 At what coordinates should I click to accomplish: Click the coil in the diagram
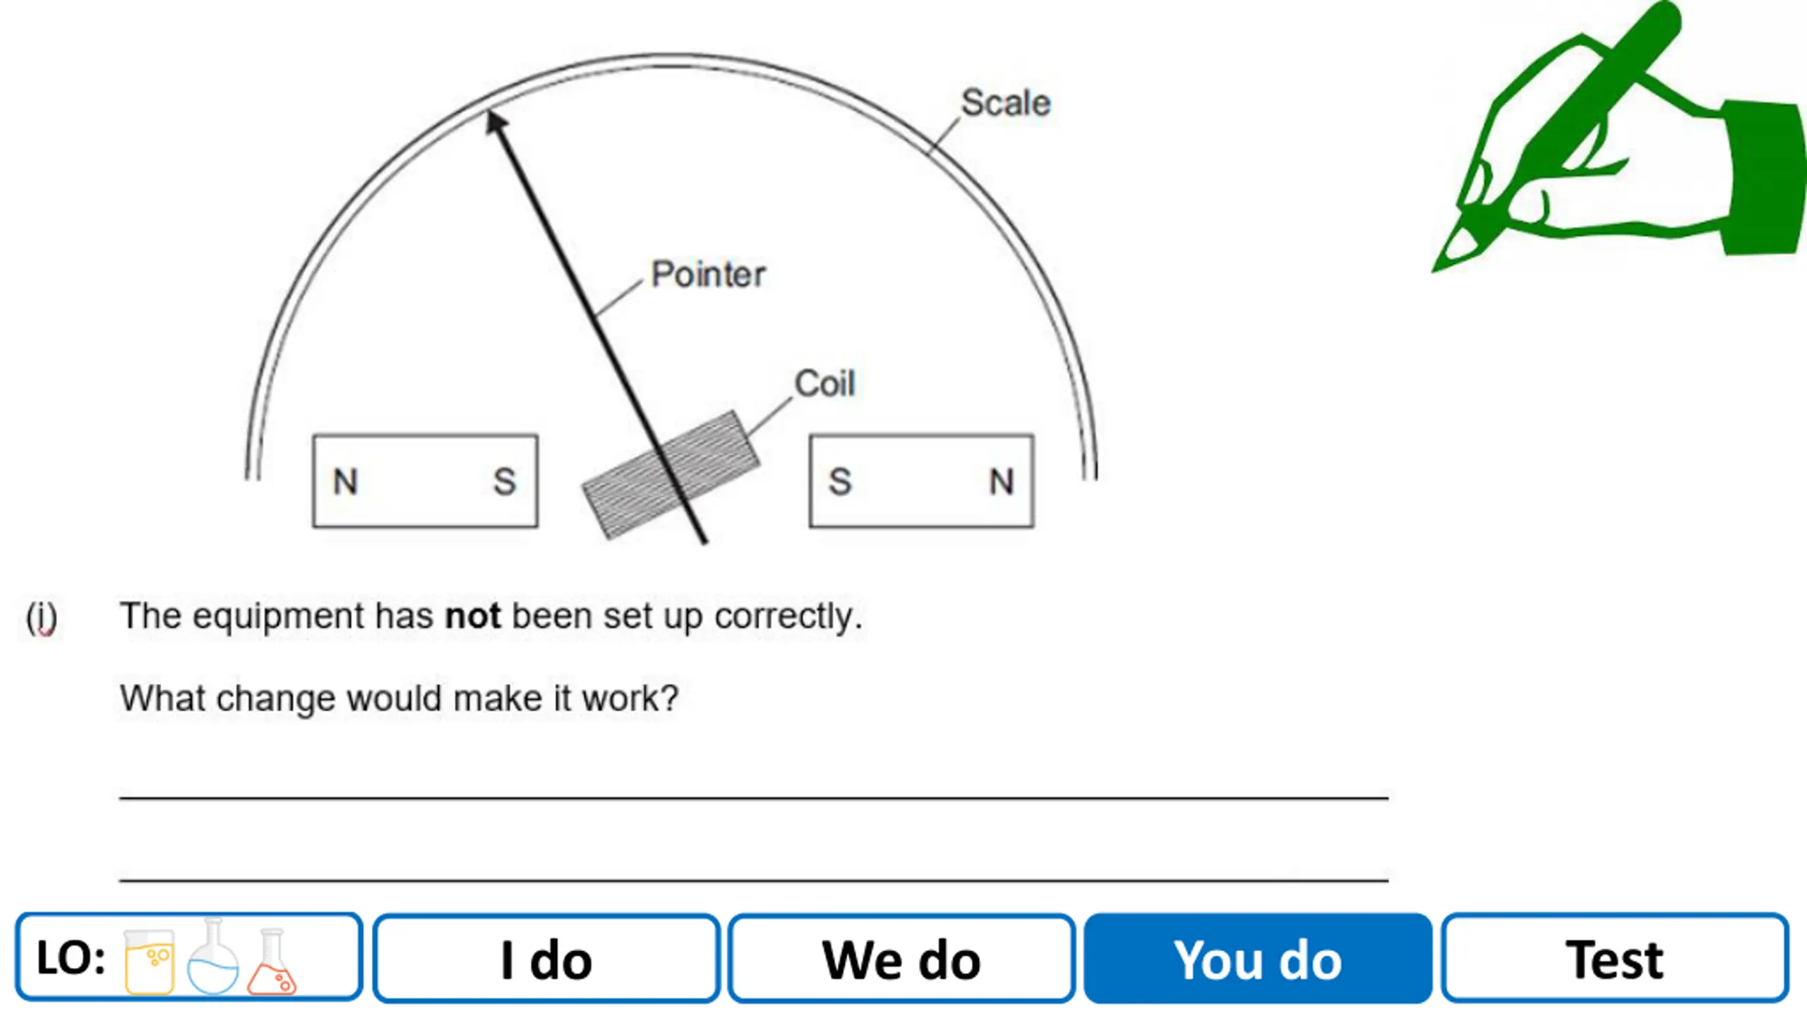[671, 475]
